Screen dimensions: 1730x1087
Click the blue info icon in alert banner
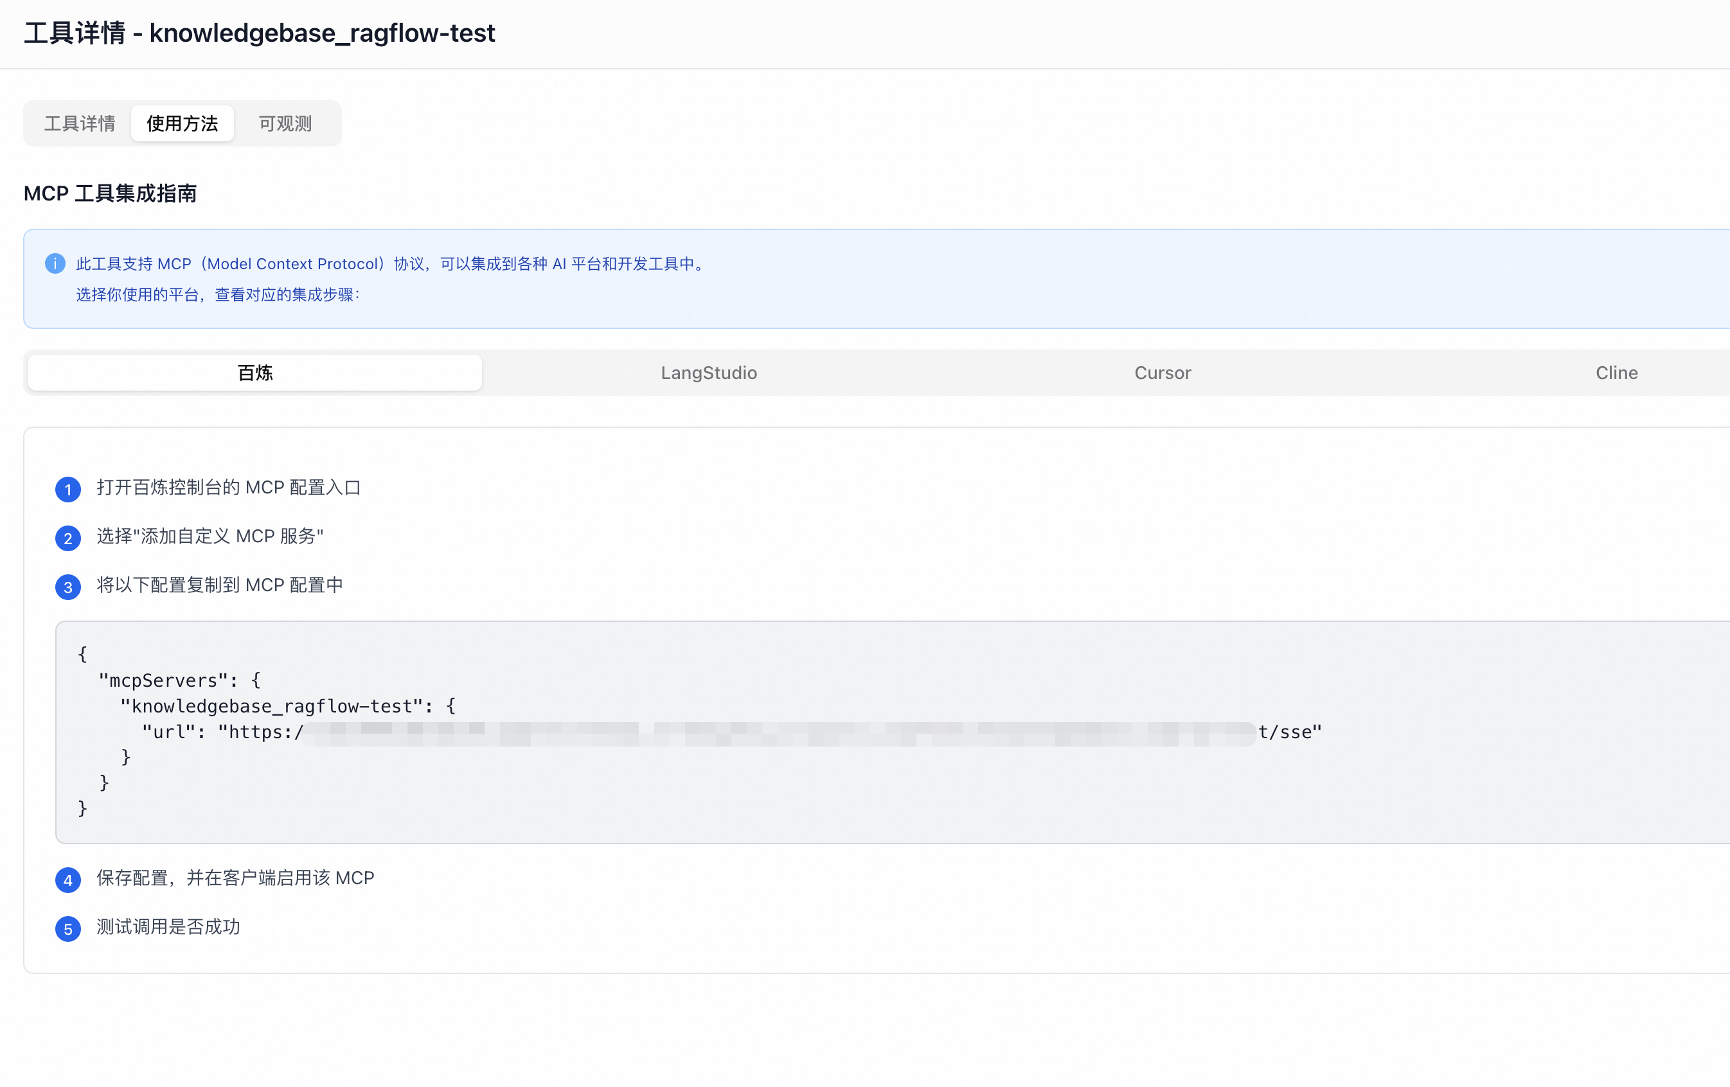[55, 263]
